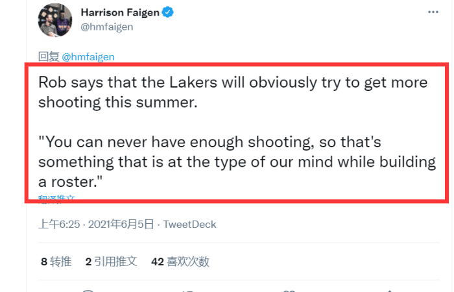Click the "回复" label before the mention
This screenshot has width=454, height=292.
pos(49,56)
